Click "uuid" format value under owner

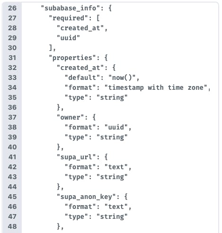pos(116,127)
